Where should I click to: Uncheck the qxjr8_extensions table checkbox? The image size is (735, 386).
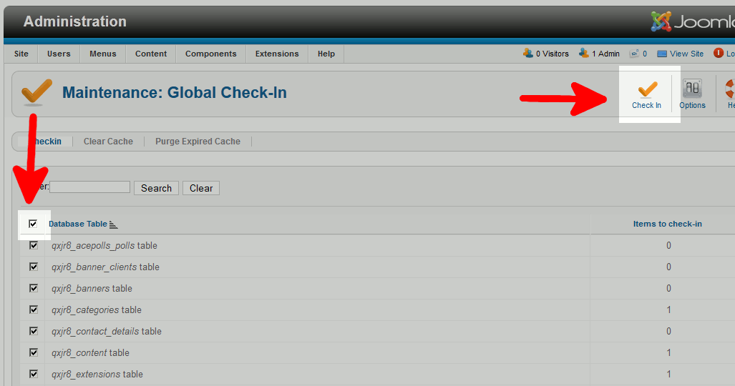click(x=34, y=374)
